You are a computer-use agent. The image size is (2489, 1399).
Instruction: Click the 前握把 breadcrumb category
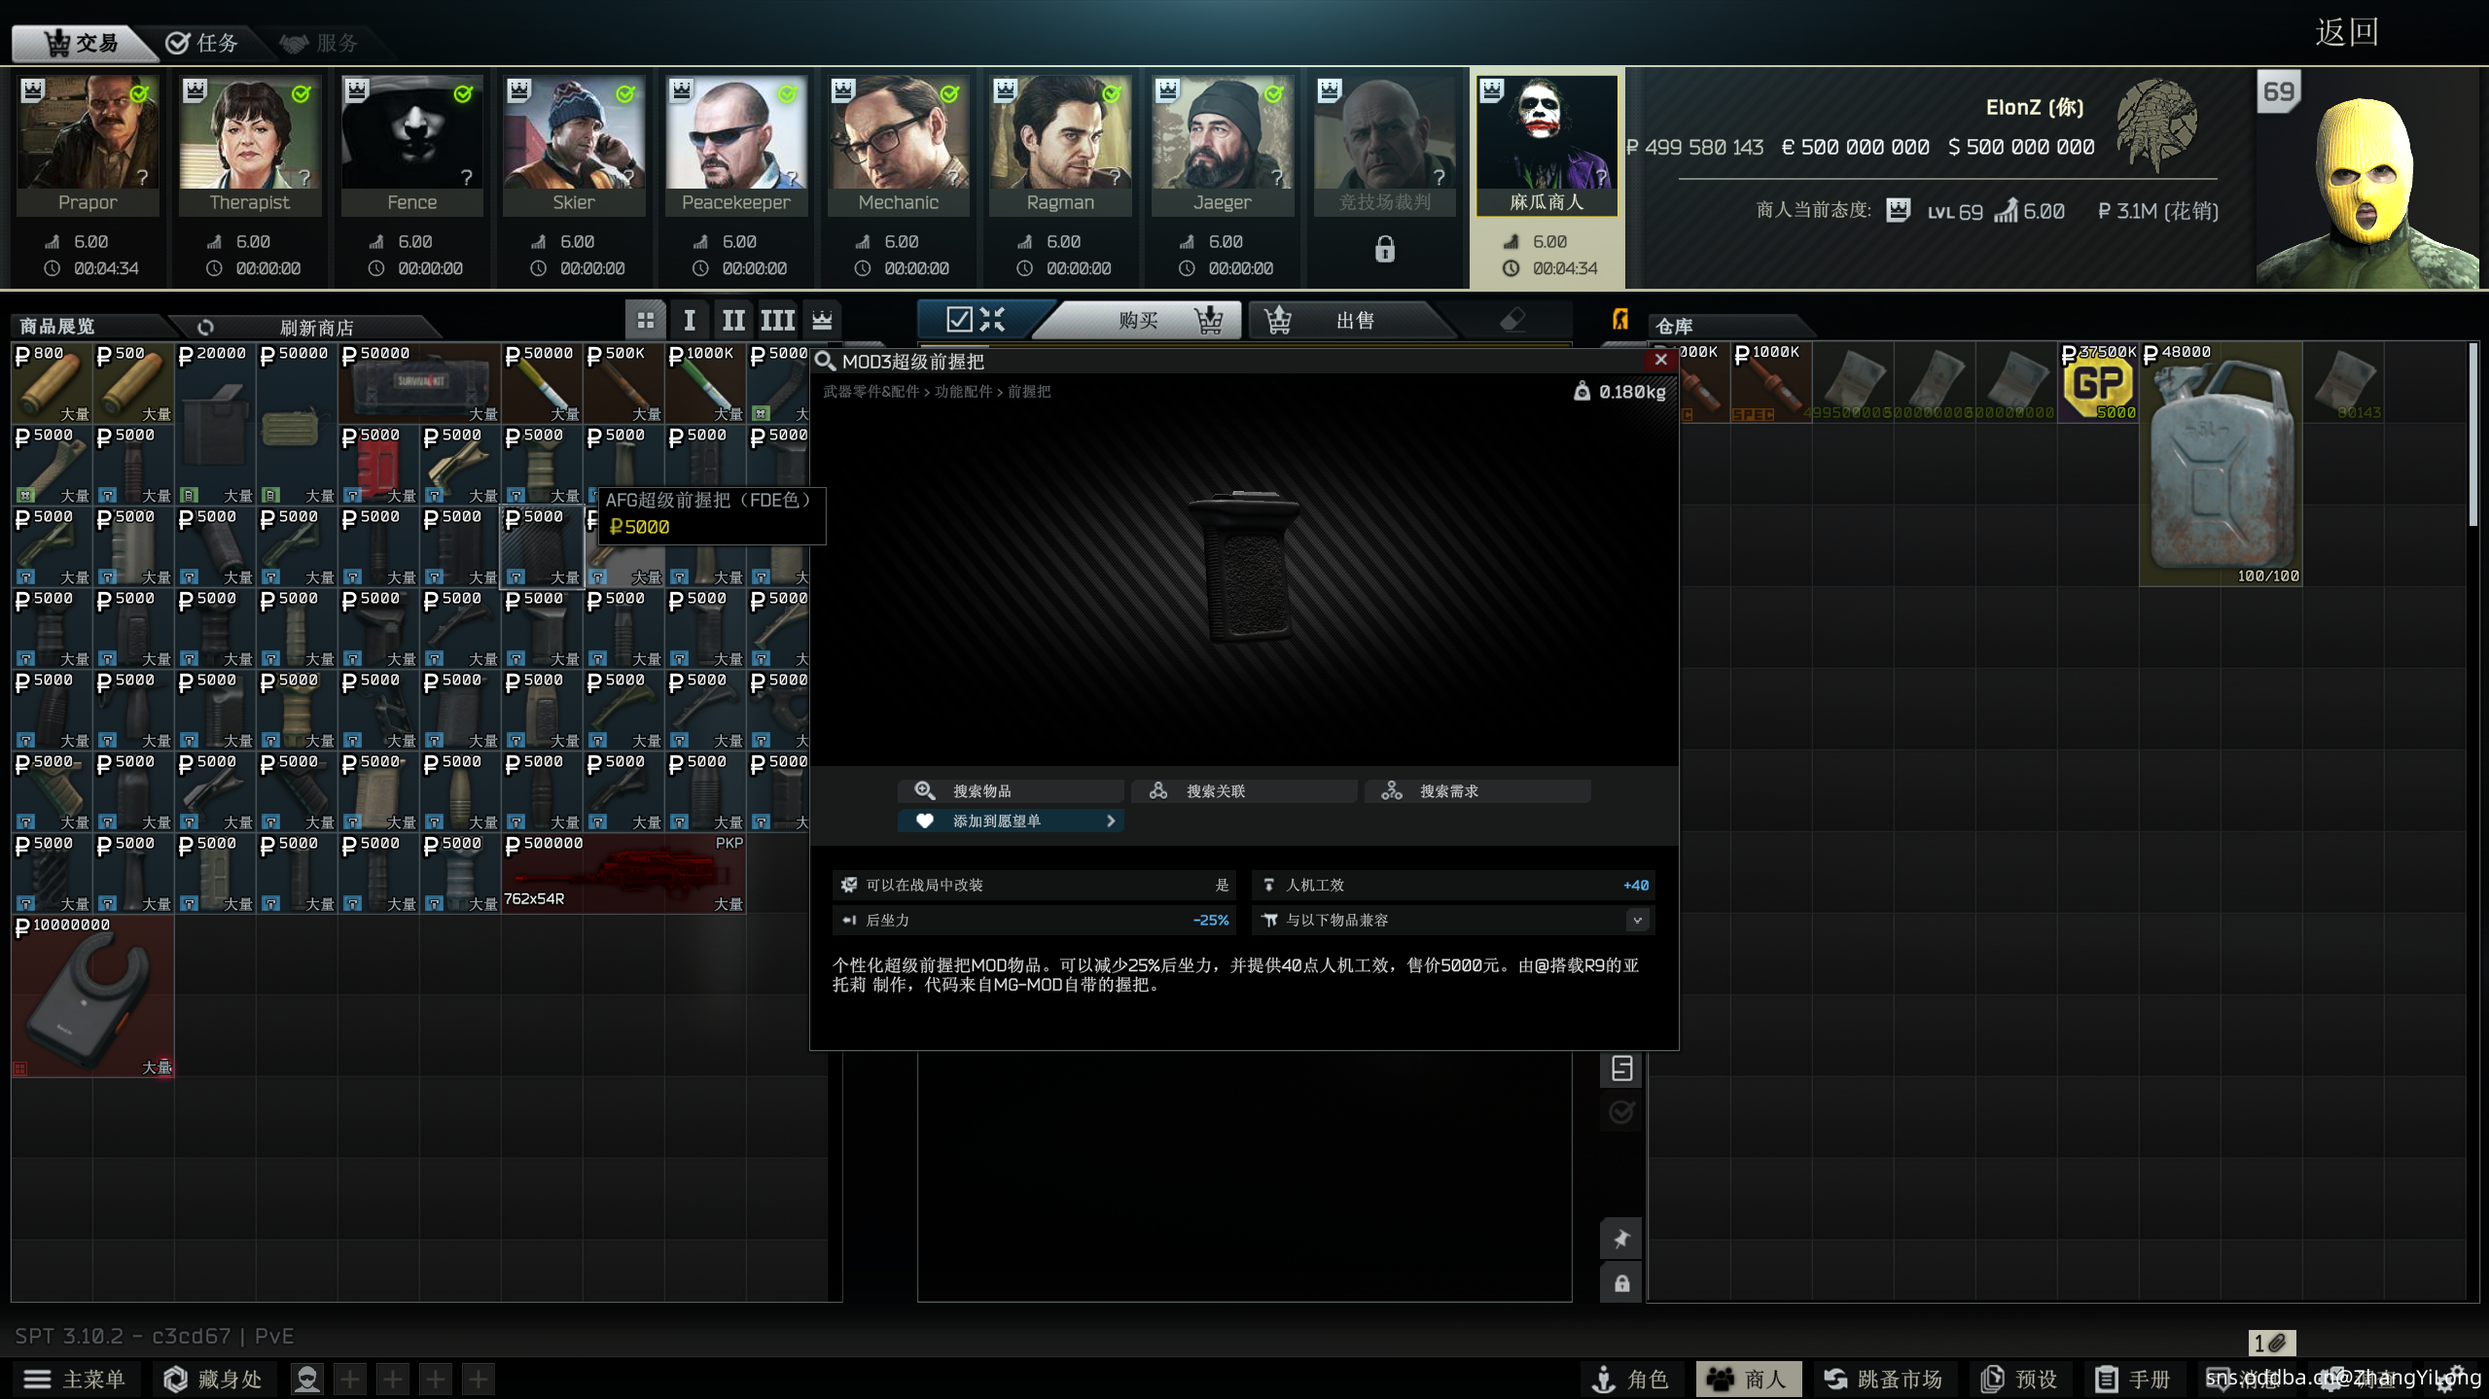1029,392
